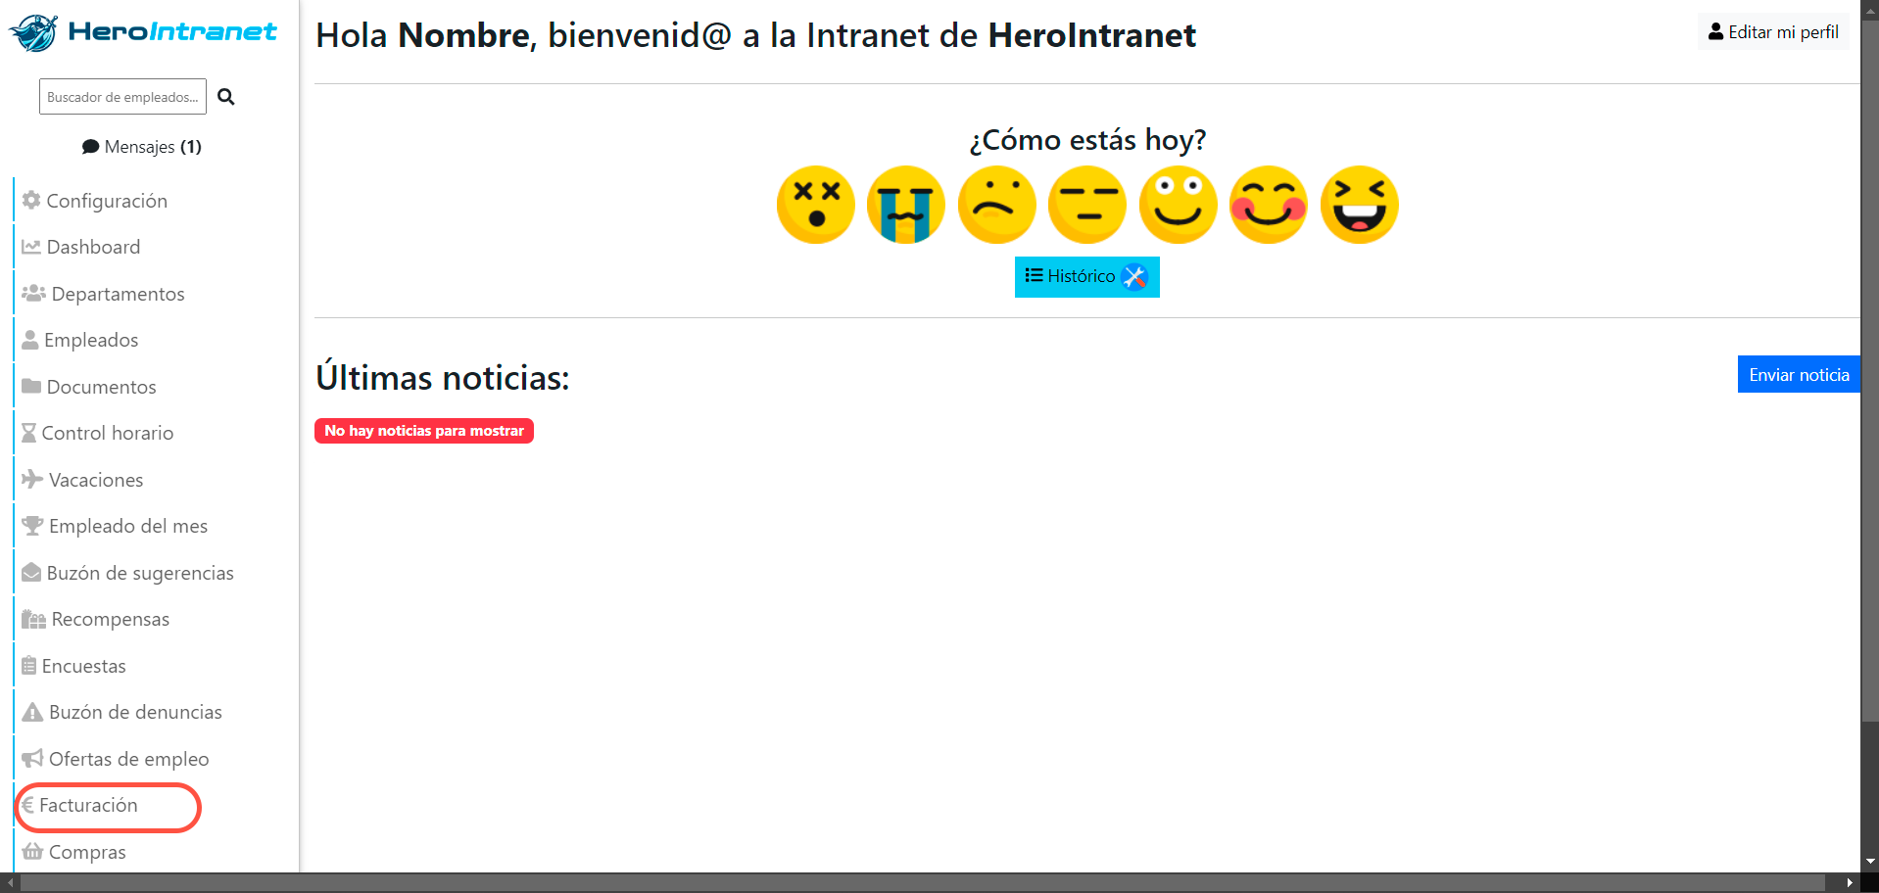Click the Empleados person icon
This screenshot has height=893, width=1879.
pos(30,340)
